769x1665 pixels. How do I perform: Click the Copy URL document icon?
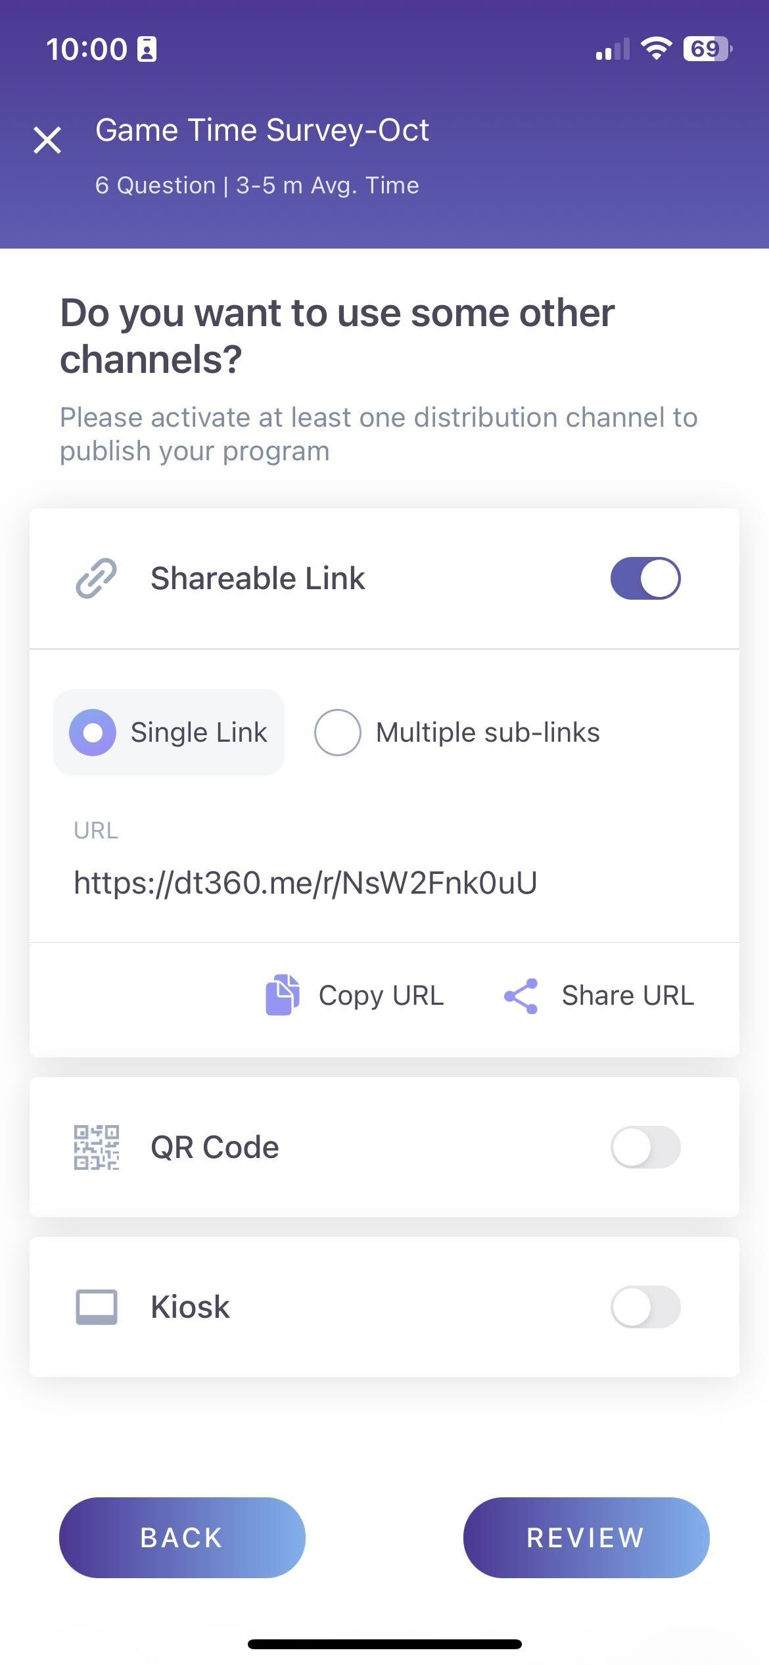click(x=283, y=995)
